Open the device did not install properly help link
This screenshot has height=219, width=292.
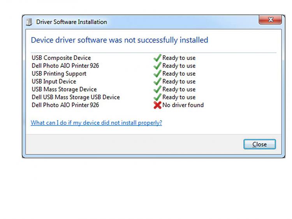96,123
